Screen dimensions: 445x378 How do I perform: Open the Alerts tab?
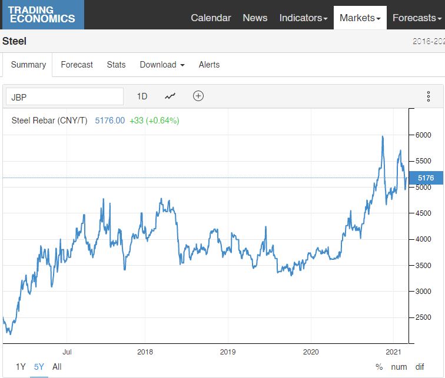click(209, 65)
